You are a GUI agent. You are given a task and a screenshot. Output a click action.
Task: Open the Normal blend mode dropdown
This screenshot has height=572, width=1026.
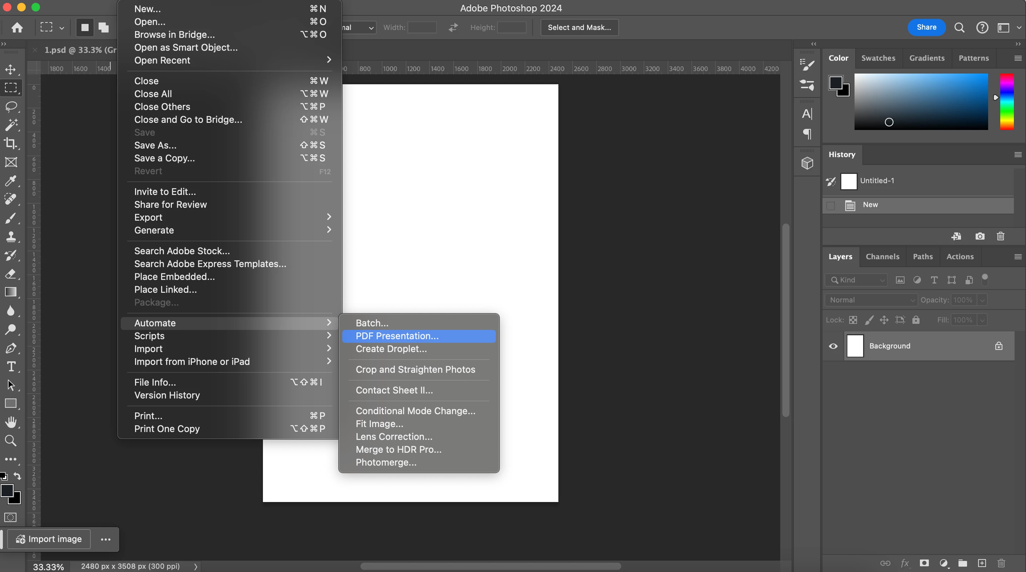(x=871, y=300)
